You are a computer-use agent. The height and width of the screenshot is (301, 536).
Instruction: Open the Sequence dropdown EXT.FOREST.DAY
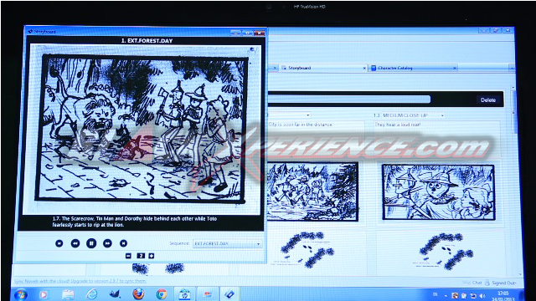coord(227,243)
